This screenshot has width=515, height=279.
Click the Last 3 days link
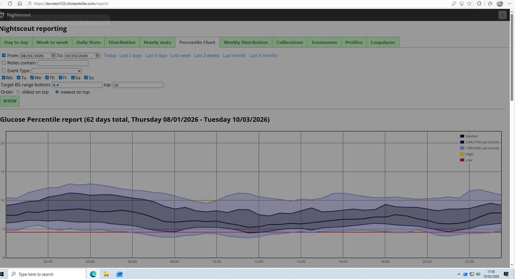[x=156, y=56]
